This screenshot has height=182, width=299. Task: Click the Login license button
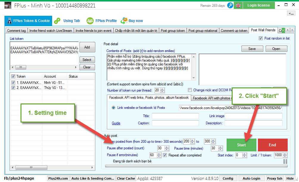point(258,5)
